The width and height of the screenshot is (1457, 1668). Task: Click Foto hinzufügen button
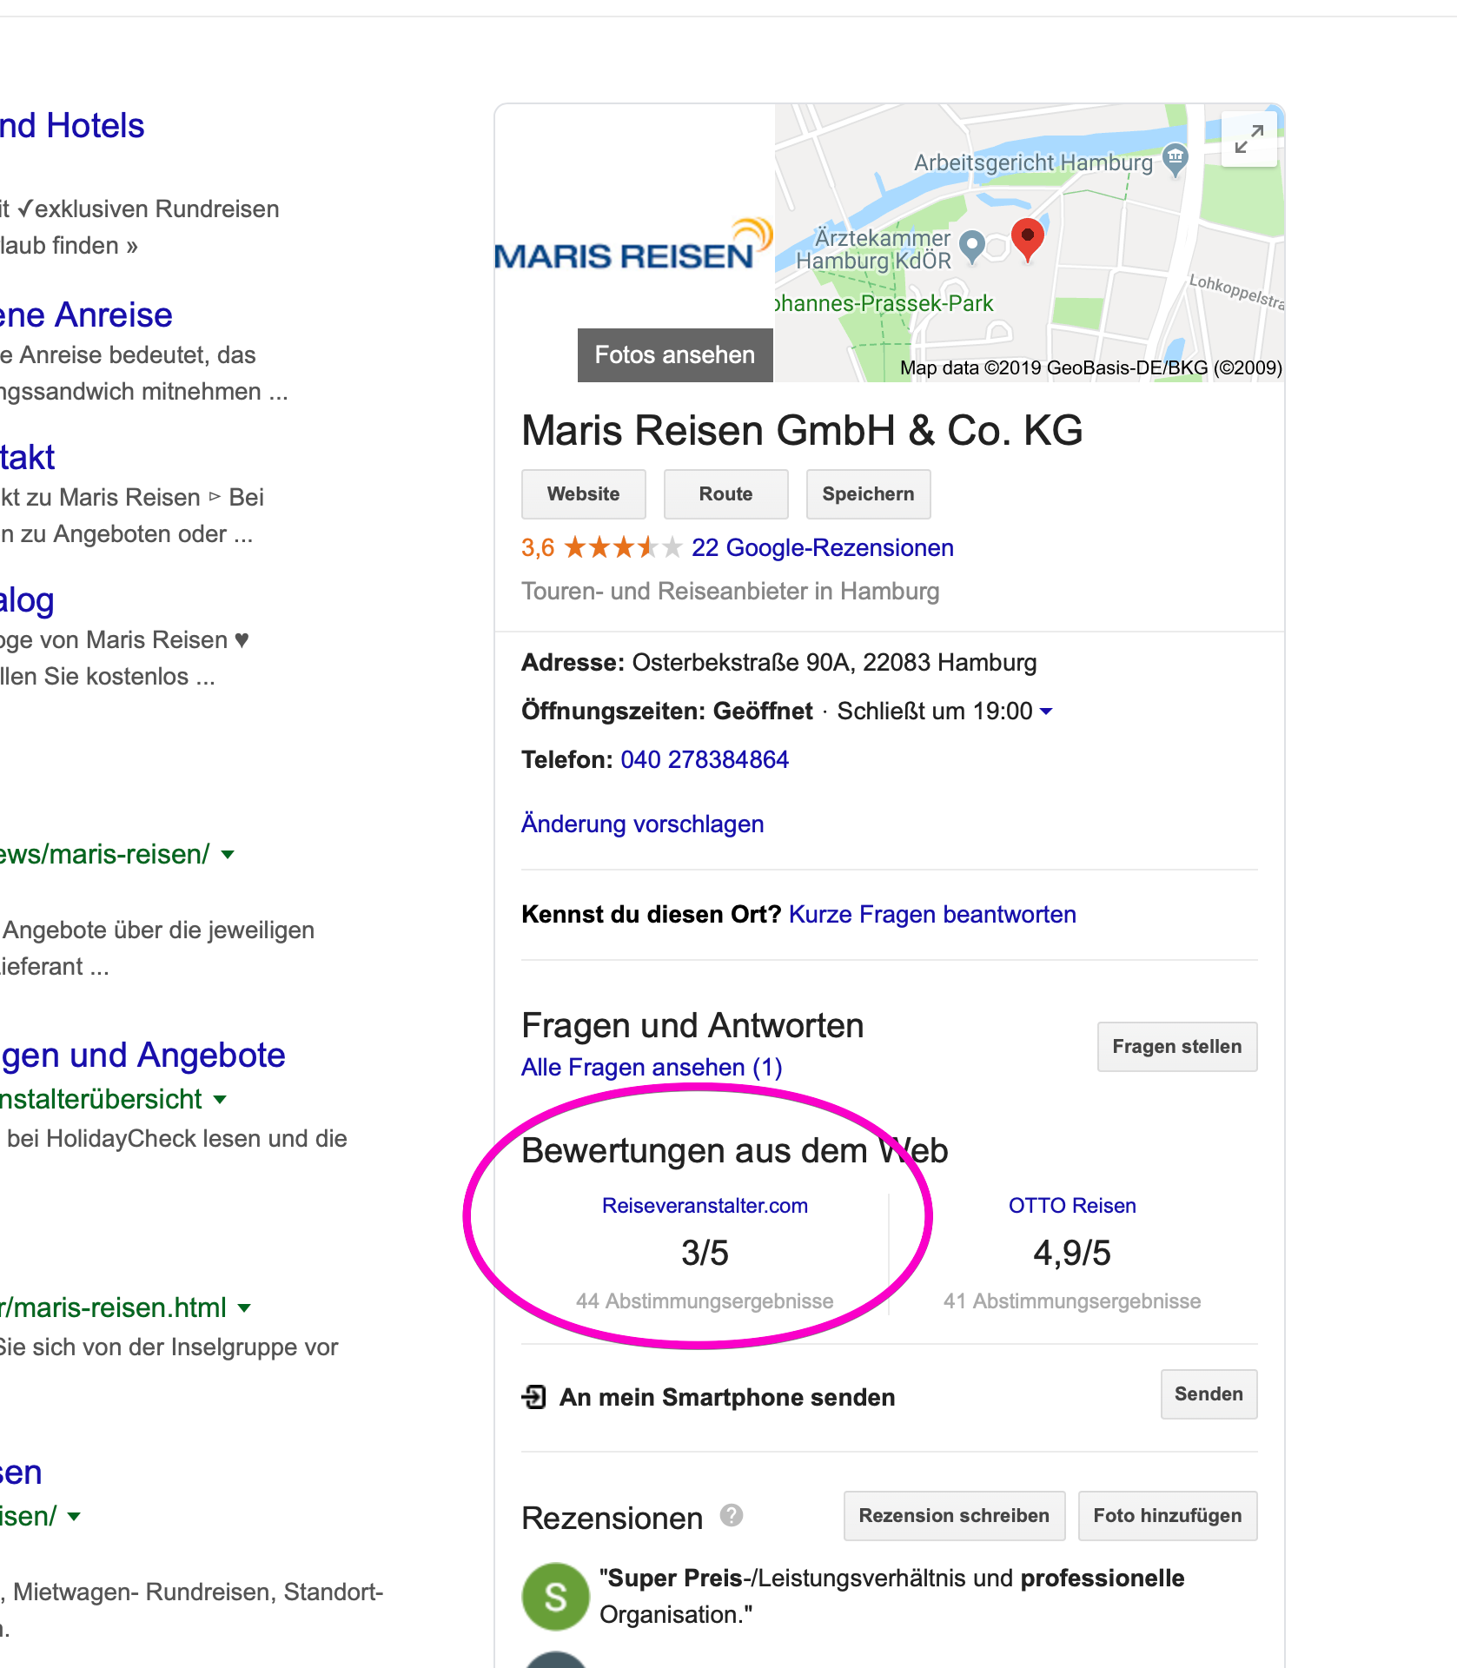coord(1168,1516)
